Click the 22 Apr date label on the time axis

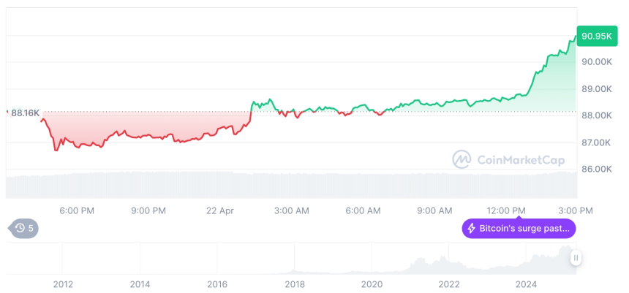click(x=220, y=210)
